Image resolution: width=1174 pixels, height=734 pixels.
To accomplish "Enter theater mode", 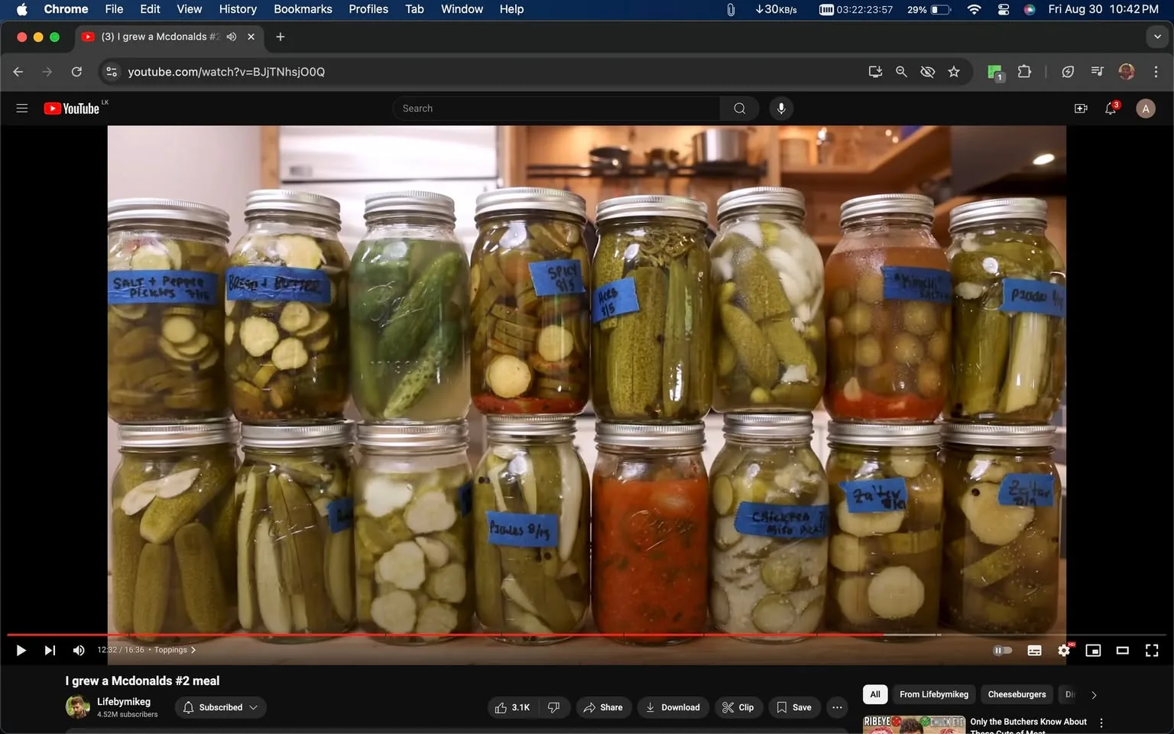I will 1122,650.
